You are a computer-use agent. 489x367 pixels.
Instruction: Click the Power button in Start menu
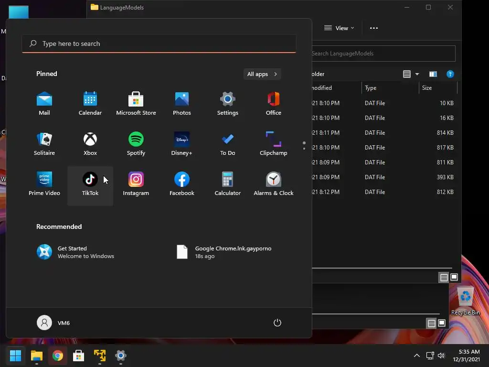click(x=277, y=323)
